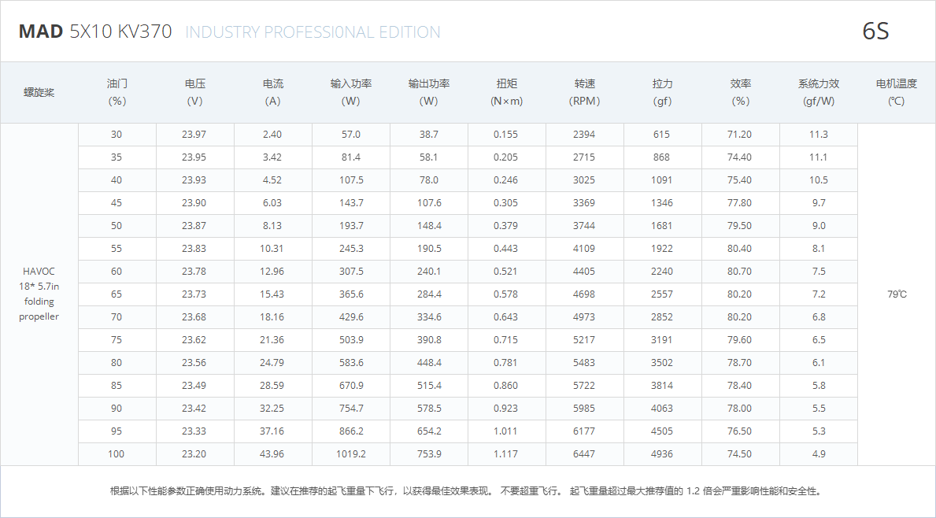Select torque cell 0.379

coord(505,226)
